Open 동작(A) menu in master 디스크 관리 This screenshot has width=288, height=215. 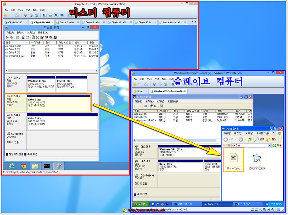click(20, 33)
